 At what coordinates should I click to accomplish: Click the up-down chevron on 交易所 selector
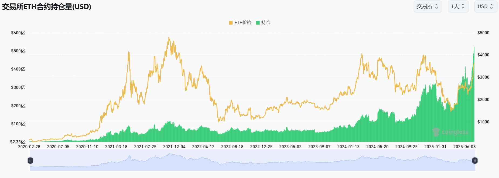[x=437, y=6]
